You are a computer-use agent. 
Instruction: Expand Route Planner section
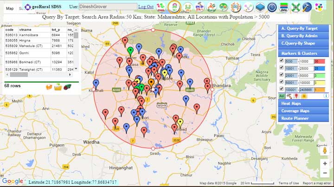[303, 118]
